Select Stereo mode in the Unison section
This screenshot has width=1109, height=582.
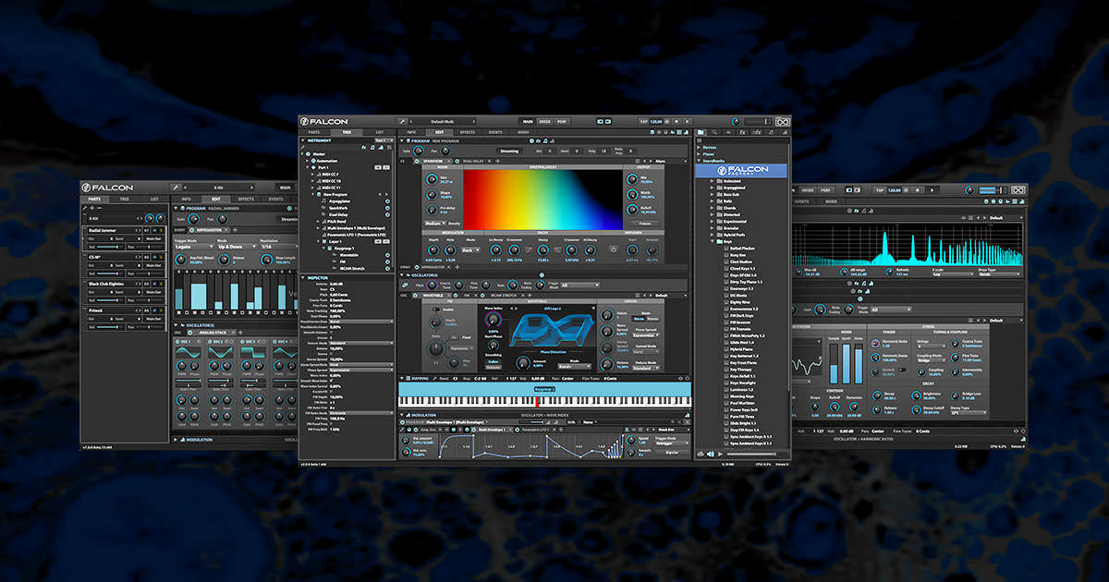point(652,319)
